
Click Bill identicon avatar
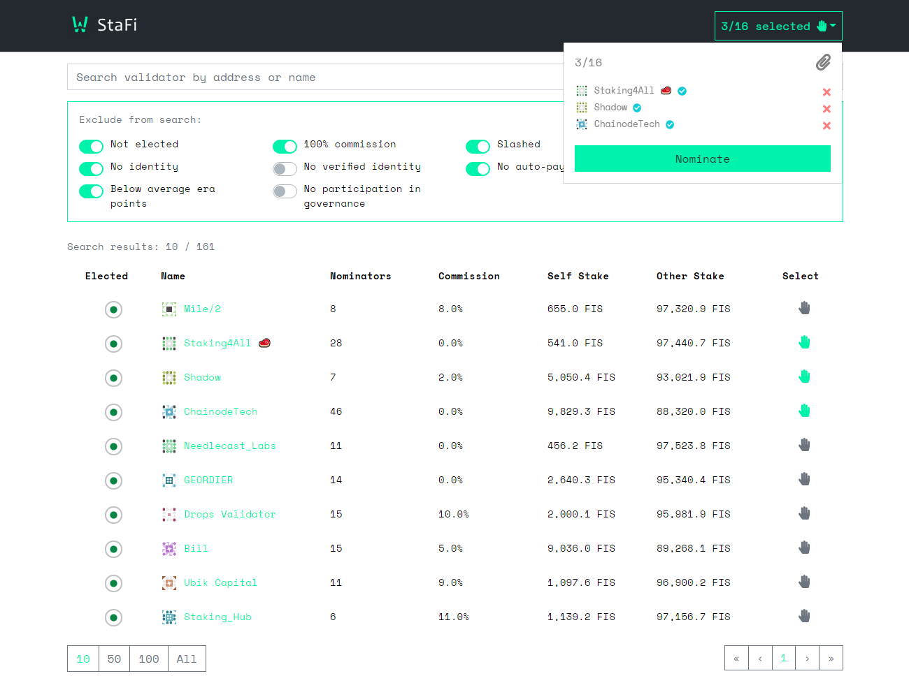click(169, 549)
